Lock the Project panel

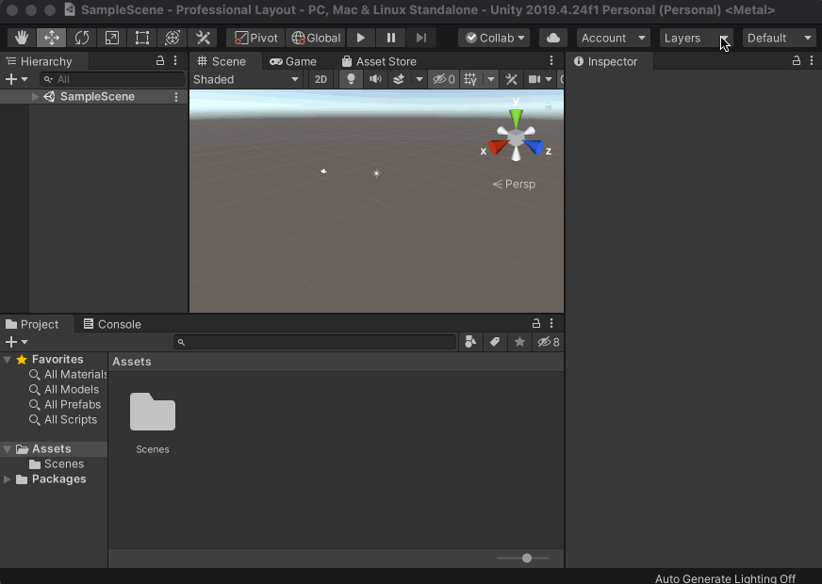[535, 323]
